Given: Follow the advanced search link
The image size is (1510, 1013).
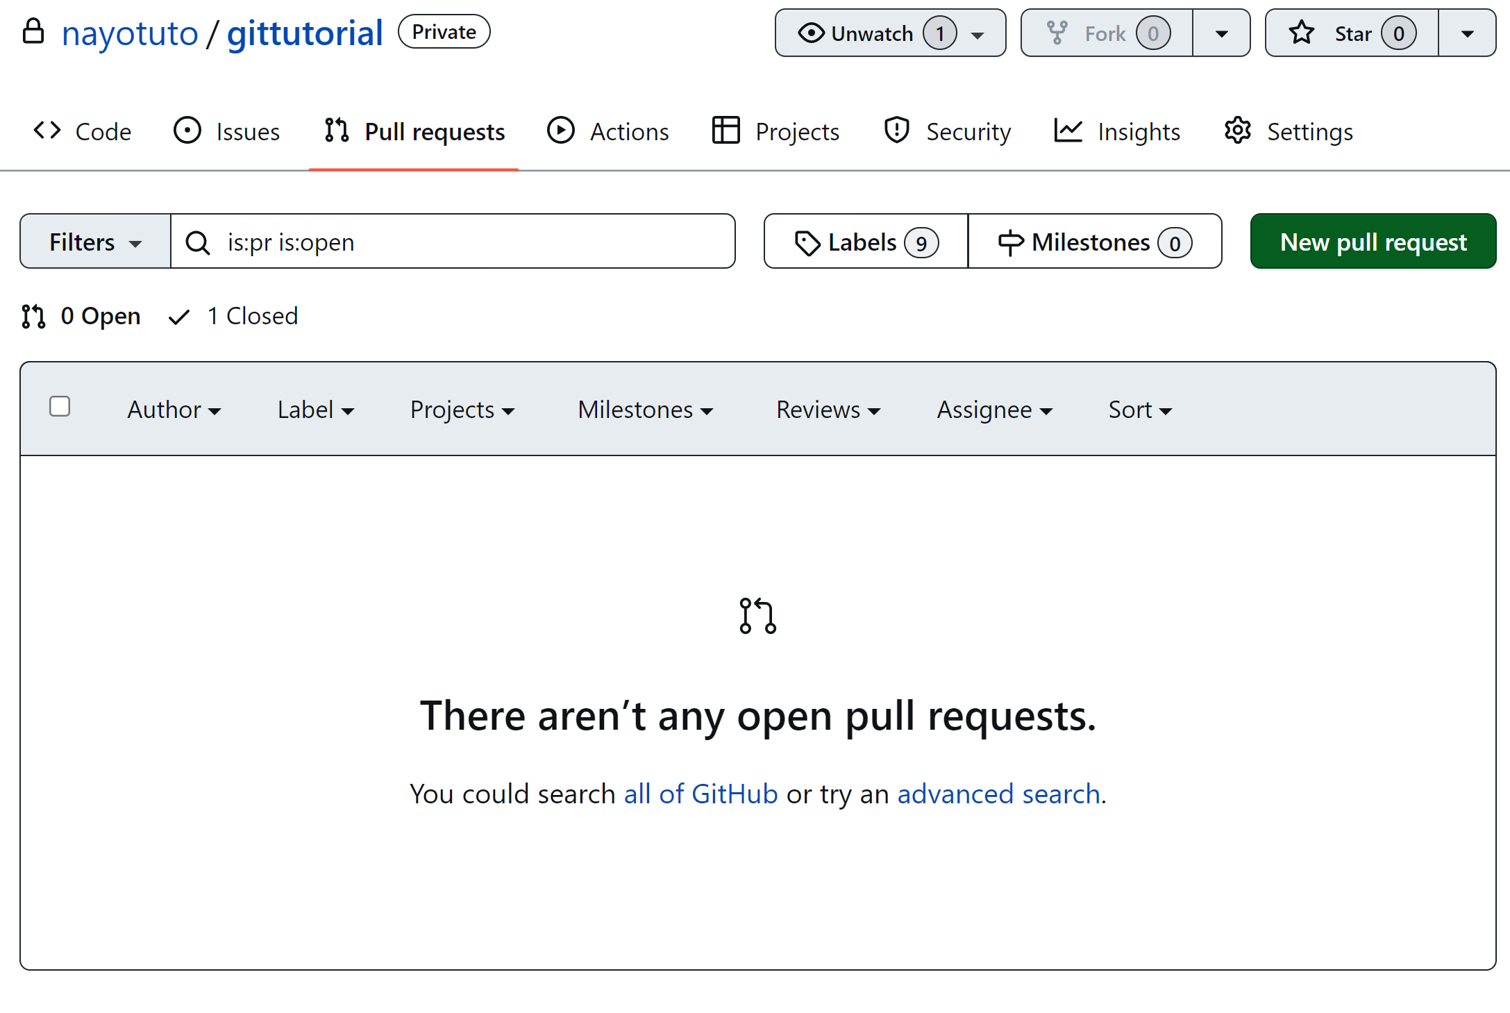Looking at the screenshot, I should (x=998, y=793).
